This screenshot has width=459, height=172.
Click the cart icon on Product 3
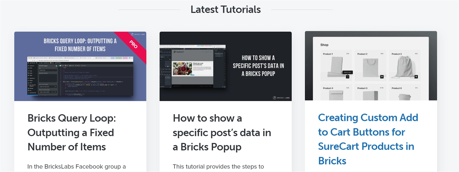pos(416,77)
